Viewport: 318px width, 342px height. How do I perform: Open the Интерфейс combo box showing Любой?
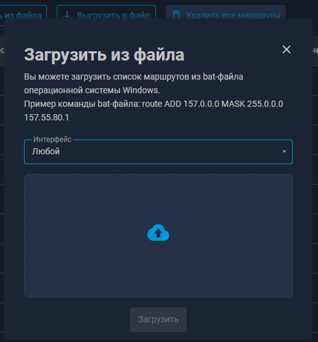tap(158, 152)
